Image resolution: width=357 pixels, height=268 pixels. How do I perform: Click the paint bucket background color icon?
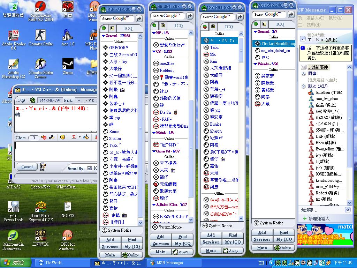point(86,137)
